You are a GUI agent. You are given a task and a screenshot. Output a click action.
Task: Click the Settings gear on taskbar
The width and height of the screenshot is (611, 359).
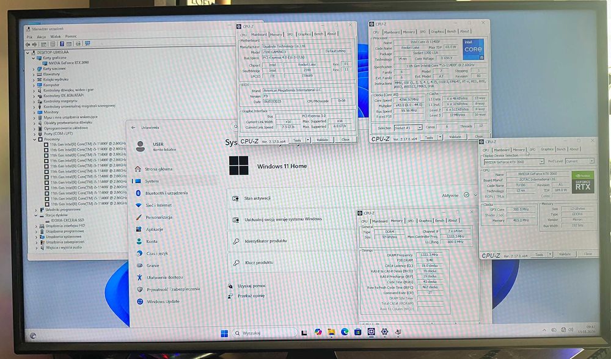[384, 332]
